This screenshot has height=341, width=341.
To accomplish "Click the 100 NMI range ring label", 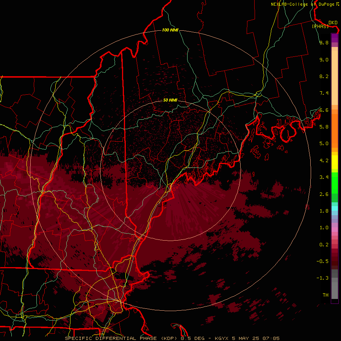I will click(170, 30).
